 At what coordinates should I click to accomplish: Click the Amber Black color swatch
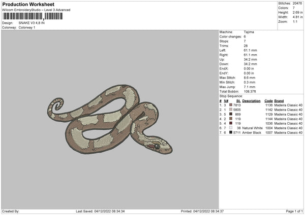pos(231,132)
